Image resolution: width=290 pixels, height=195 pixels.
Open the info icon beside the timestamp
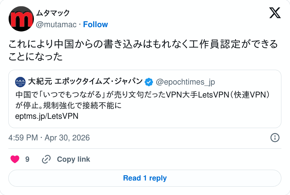pyautogui.click(x=275, y=138)
